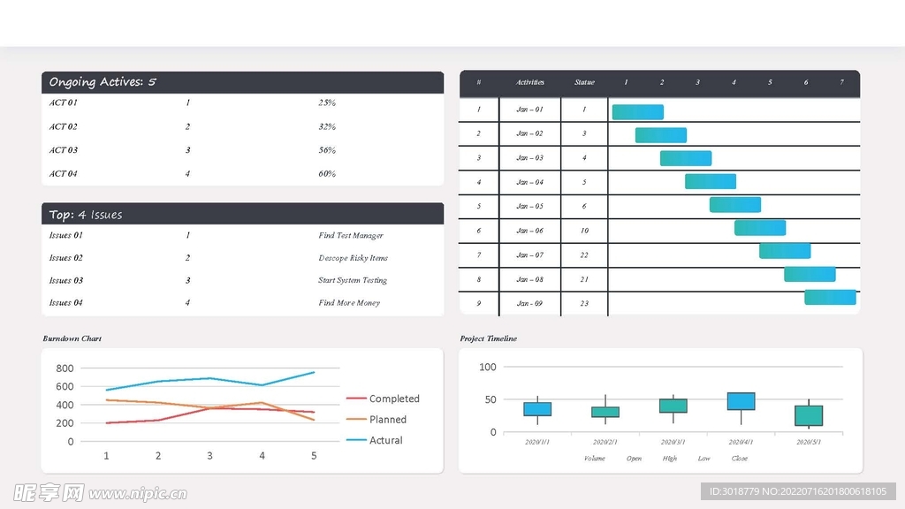The image size is (905, 509).
Task: Click the Statue column header
Action: point(584,83)
